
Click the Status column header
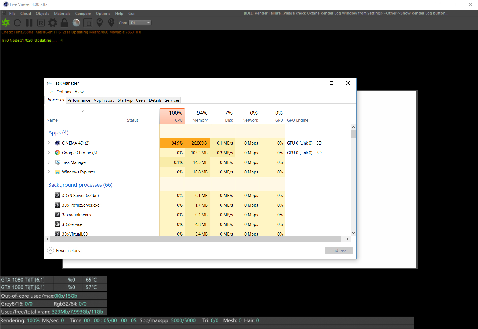(142, 116)
